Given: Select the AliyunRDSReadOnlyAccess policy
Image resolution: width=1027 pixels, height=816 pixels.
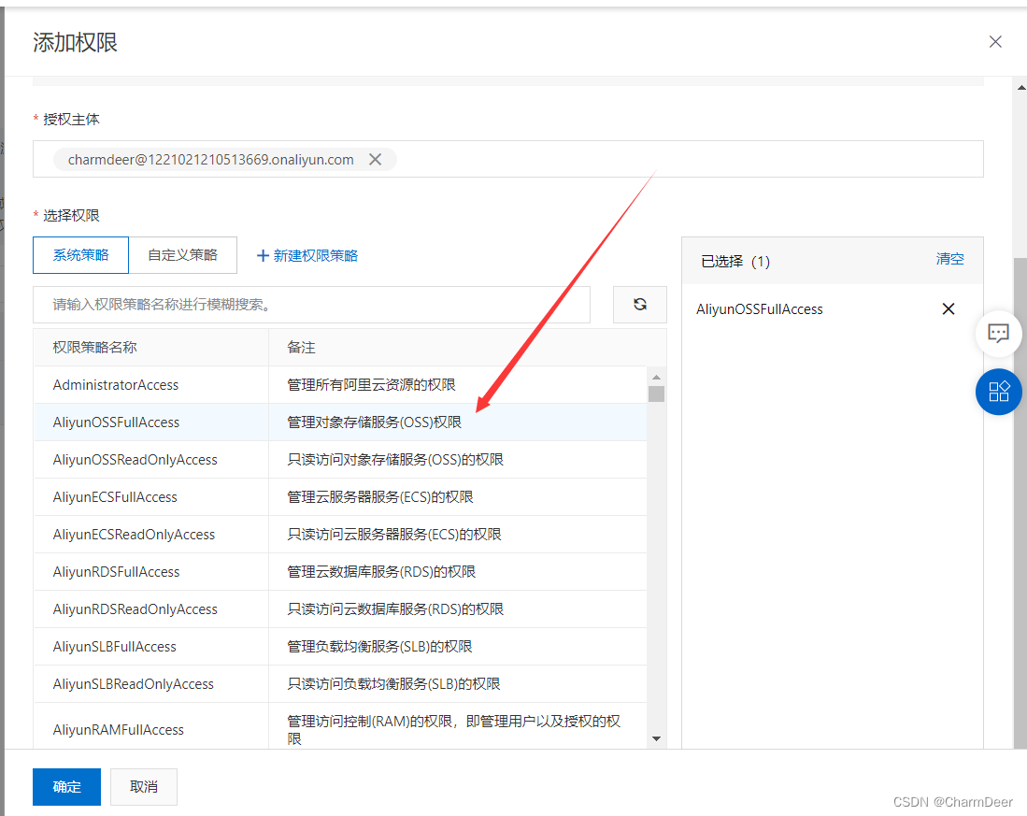Looking at the screenshot, I should pyautogui.click(x=340, y=608).
